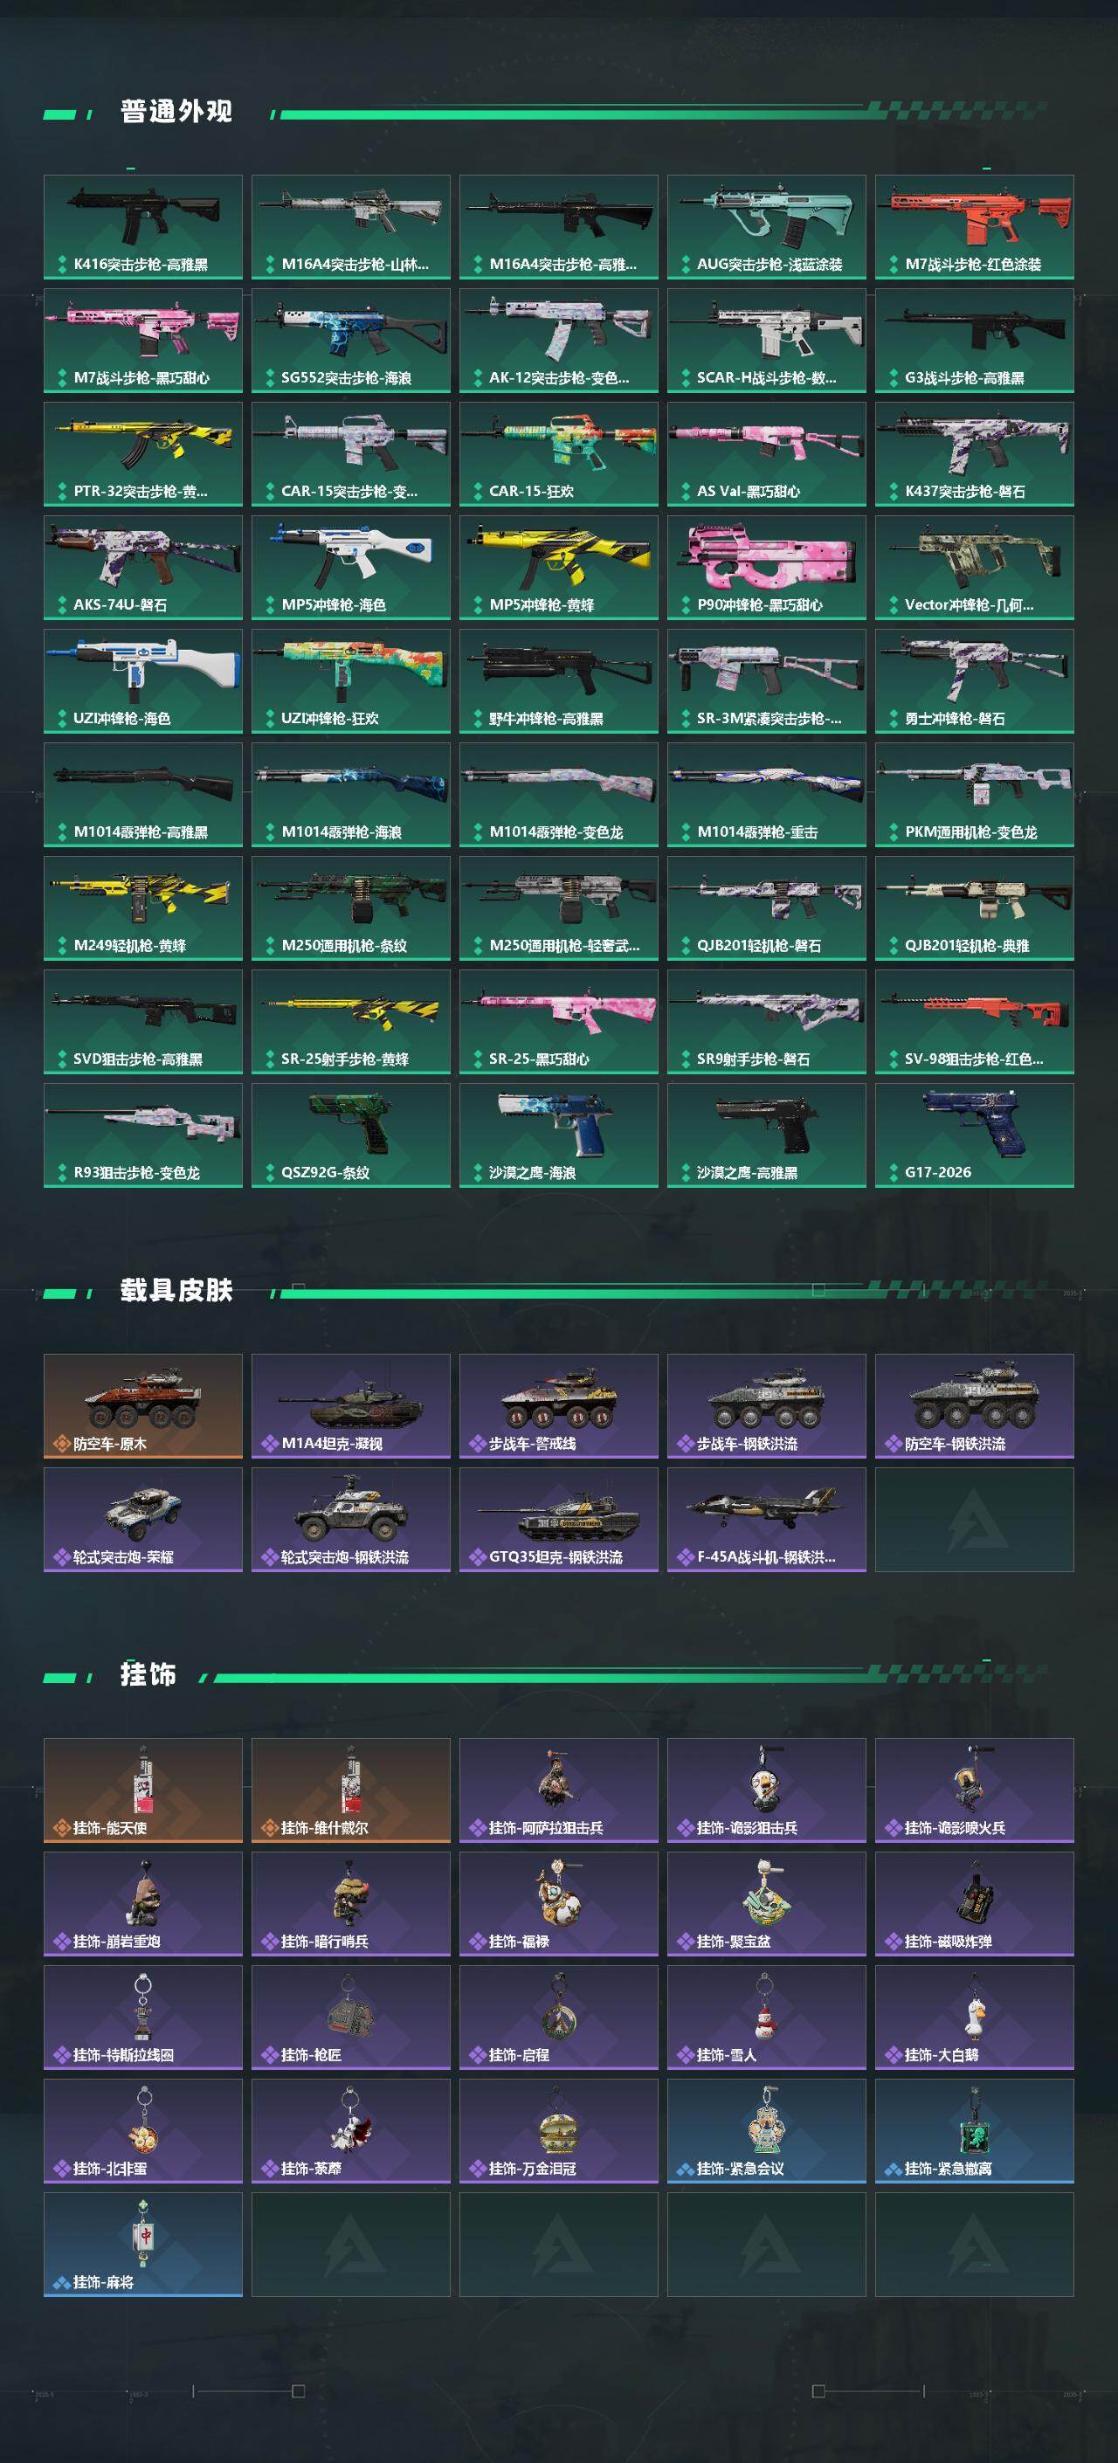This screenshot has height=2463, width=1118.
Task: Select the 挂饰-大白鹅 charm
Action: pos(975,2017)
